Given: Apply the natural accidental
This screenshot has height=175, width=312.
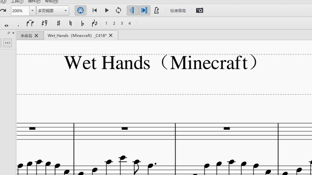Looking at the screenshot, I should (71, 23).
